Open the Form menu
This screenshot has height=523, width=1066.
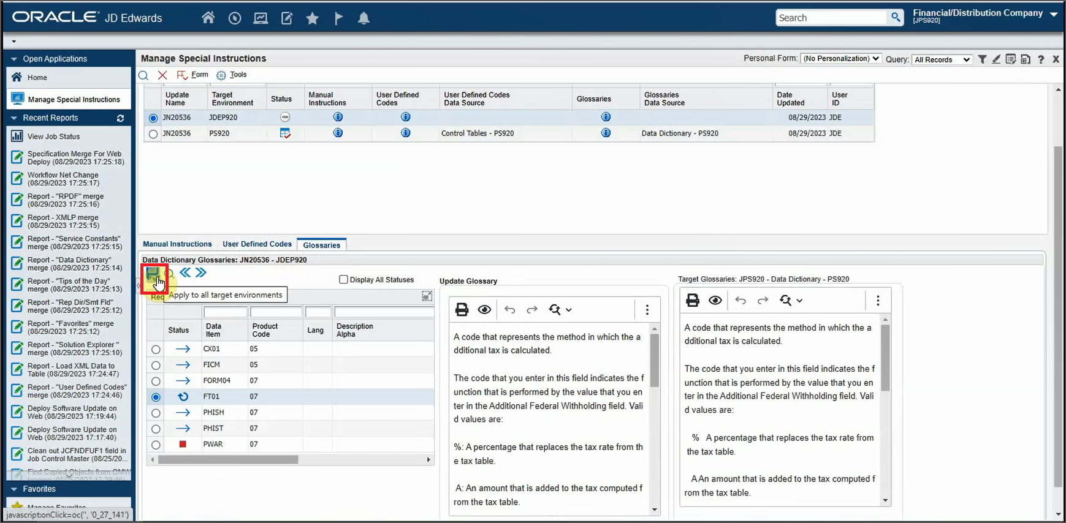coord(192,75)
